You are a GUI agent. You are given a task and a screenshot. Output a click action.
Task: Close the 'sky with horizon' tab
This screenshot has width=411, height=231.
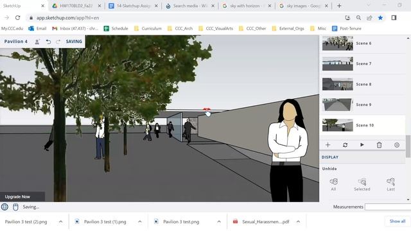(270, 6)
